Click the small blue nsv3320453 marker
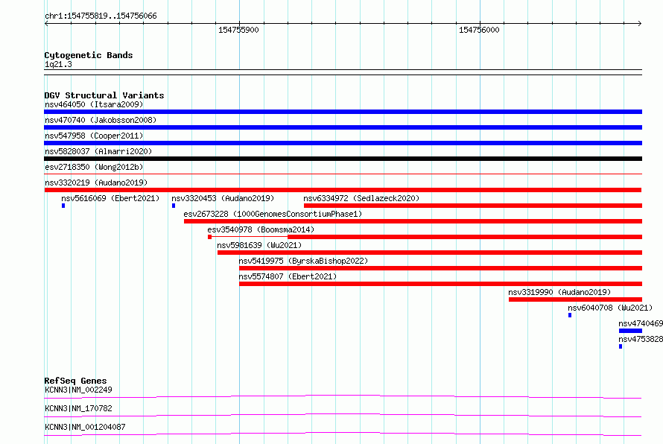Viewport: 663px width, 444px height. tap(174, 206)
